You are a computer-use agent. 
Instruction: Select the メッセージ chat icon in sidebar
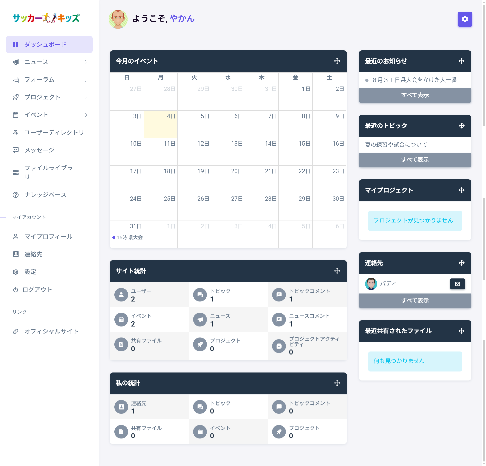[x=16, y=150]
